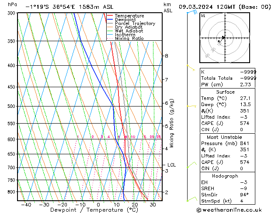The image size is (275, 213).
Task: Click the '400' pressure level label
Action: [12, 66]
